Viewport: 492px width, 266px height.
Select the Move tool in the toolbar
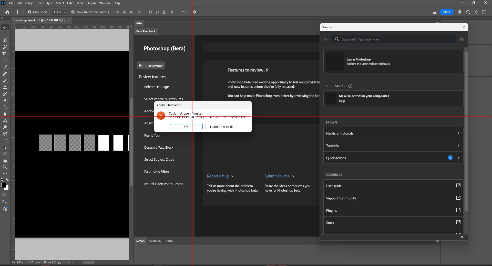click(x=5, y=27)
